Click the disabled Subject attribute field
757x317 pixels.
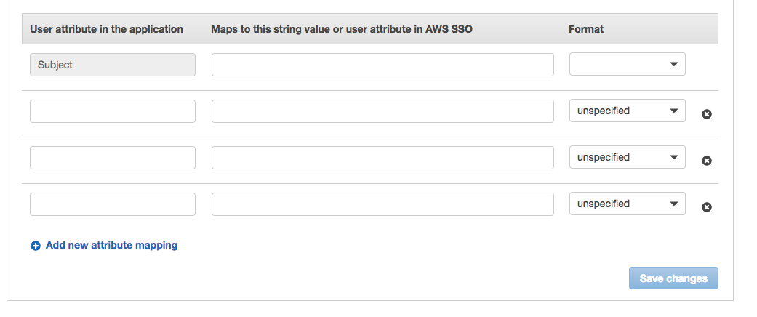point(113,65)
